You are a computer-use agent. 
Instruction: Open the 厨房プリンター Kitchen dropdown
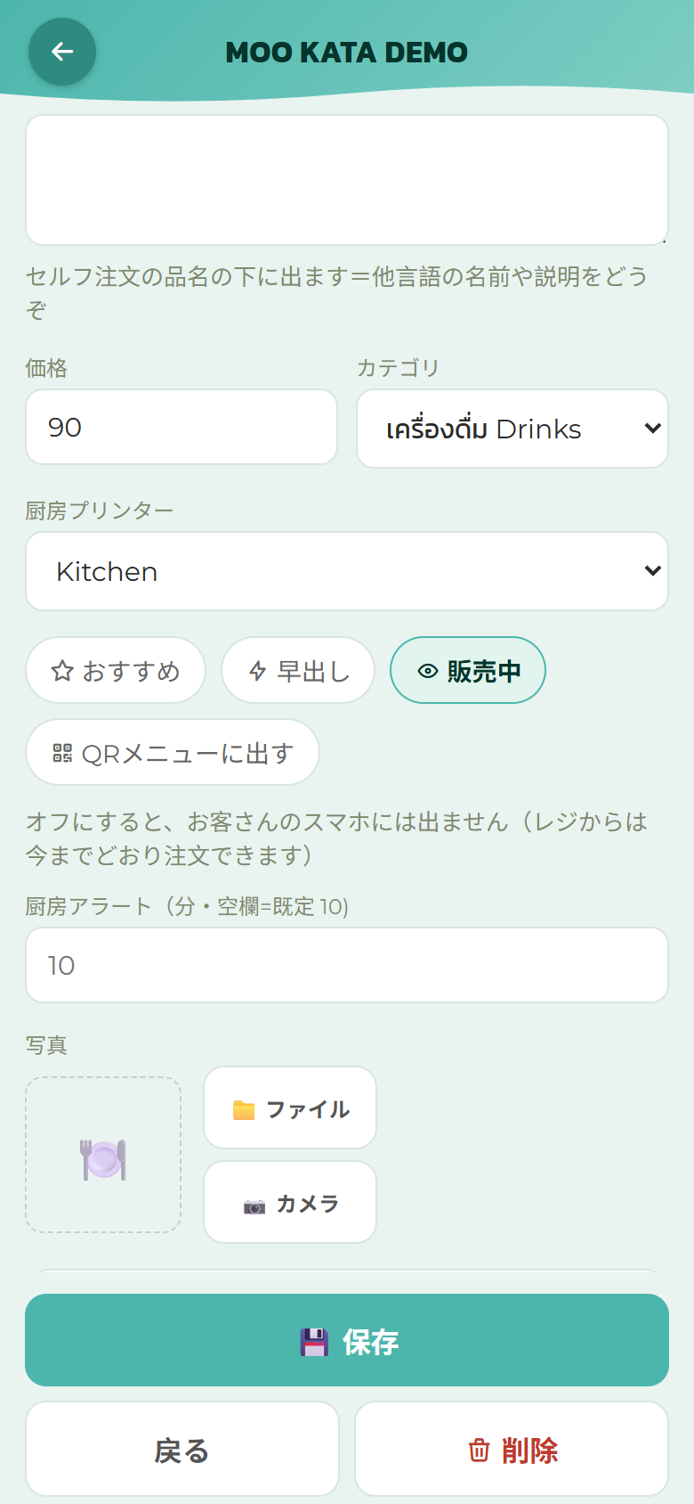click(347, 571)
